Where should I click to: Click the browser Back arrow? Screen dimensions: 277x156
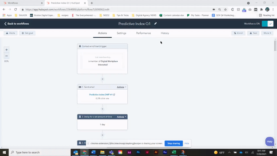coord(4,10)
